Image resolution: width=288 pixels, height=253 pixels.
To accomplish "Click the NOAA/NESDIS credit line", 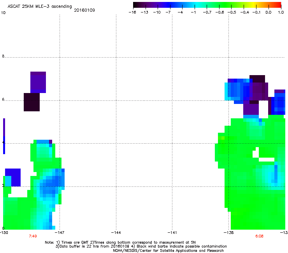I will [x=168, y=251].
